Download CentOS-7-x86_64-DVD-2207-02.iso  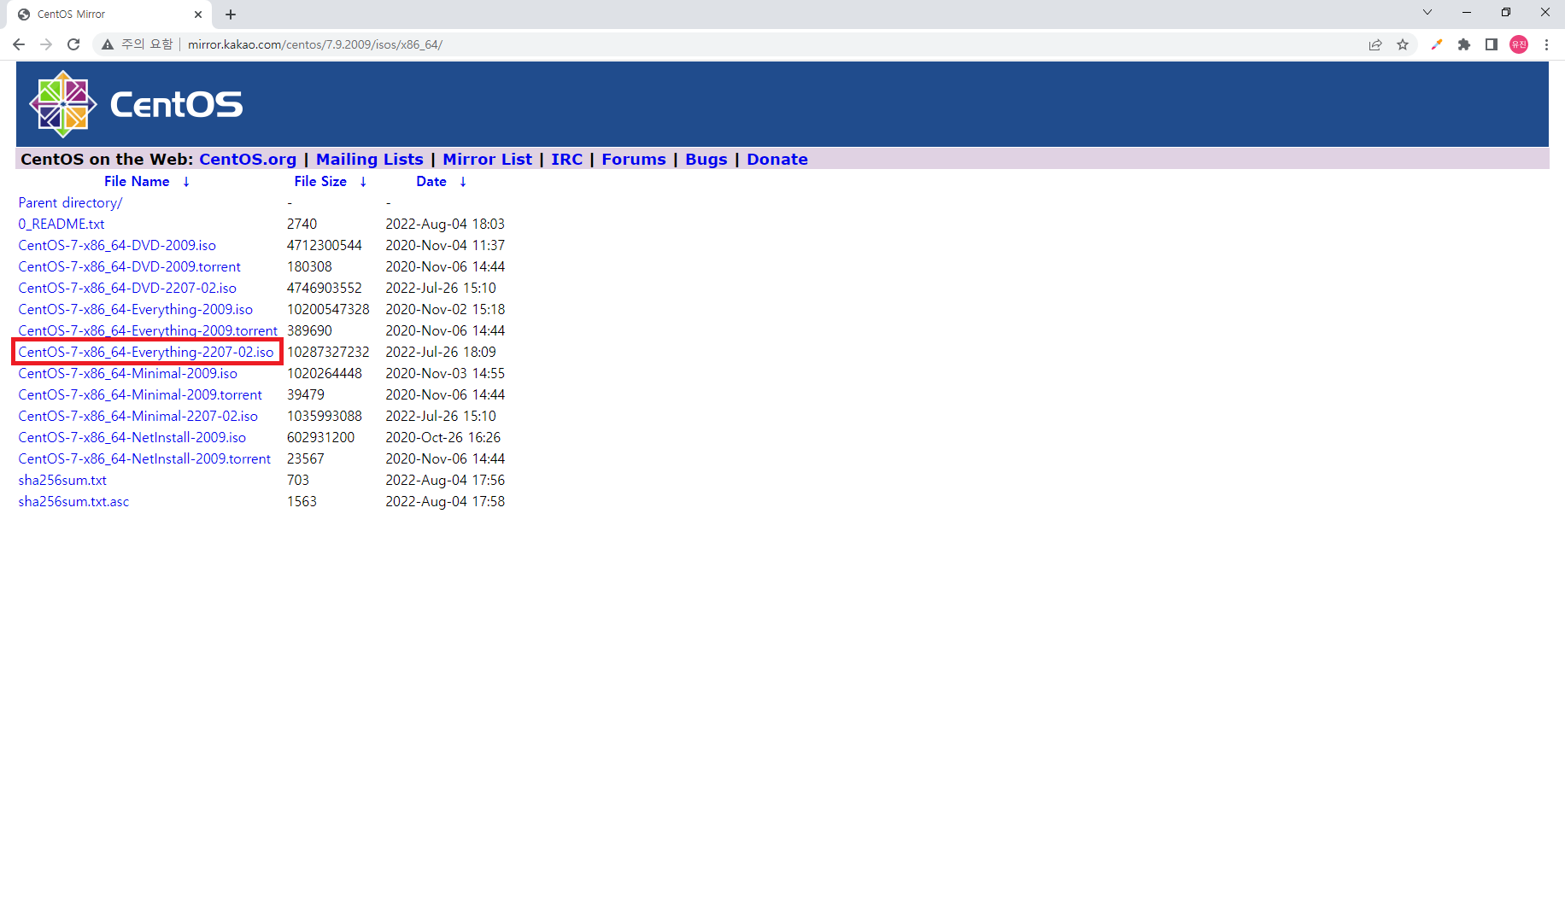click(127, 289)
